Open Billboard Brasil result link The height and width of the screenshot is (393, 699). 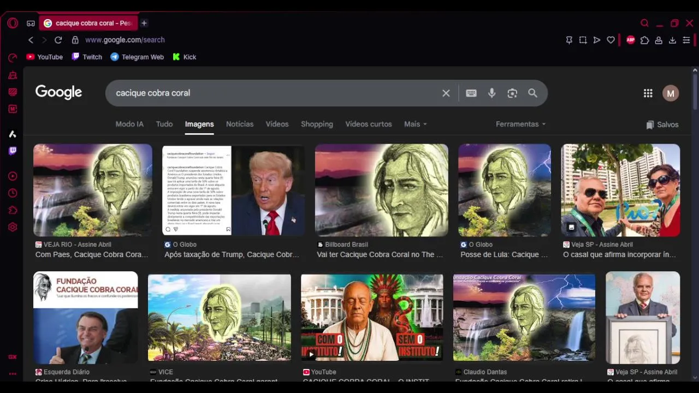click(380, 254)
